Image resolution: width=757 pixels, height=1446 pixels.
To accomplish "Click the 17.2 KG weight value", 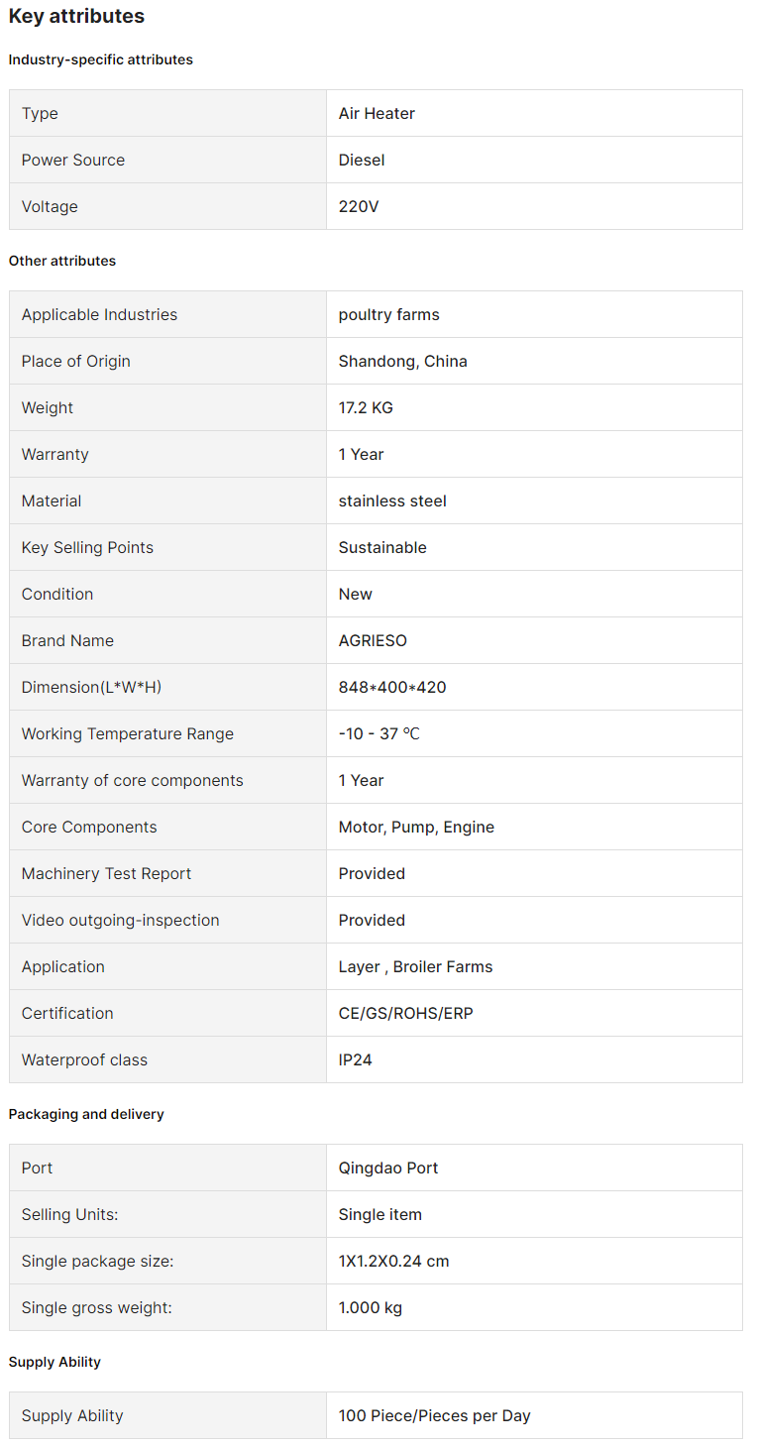I will [x=366, y=407].
